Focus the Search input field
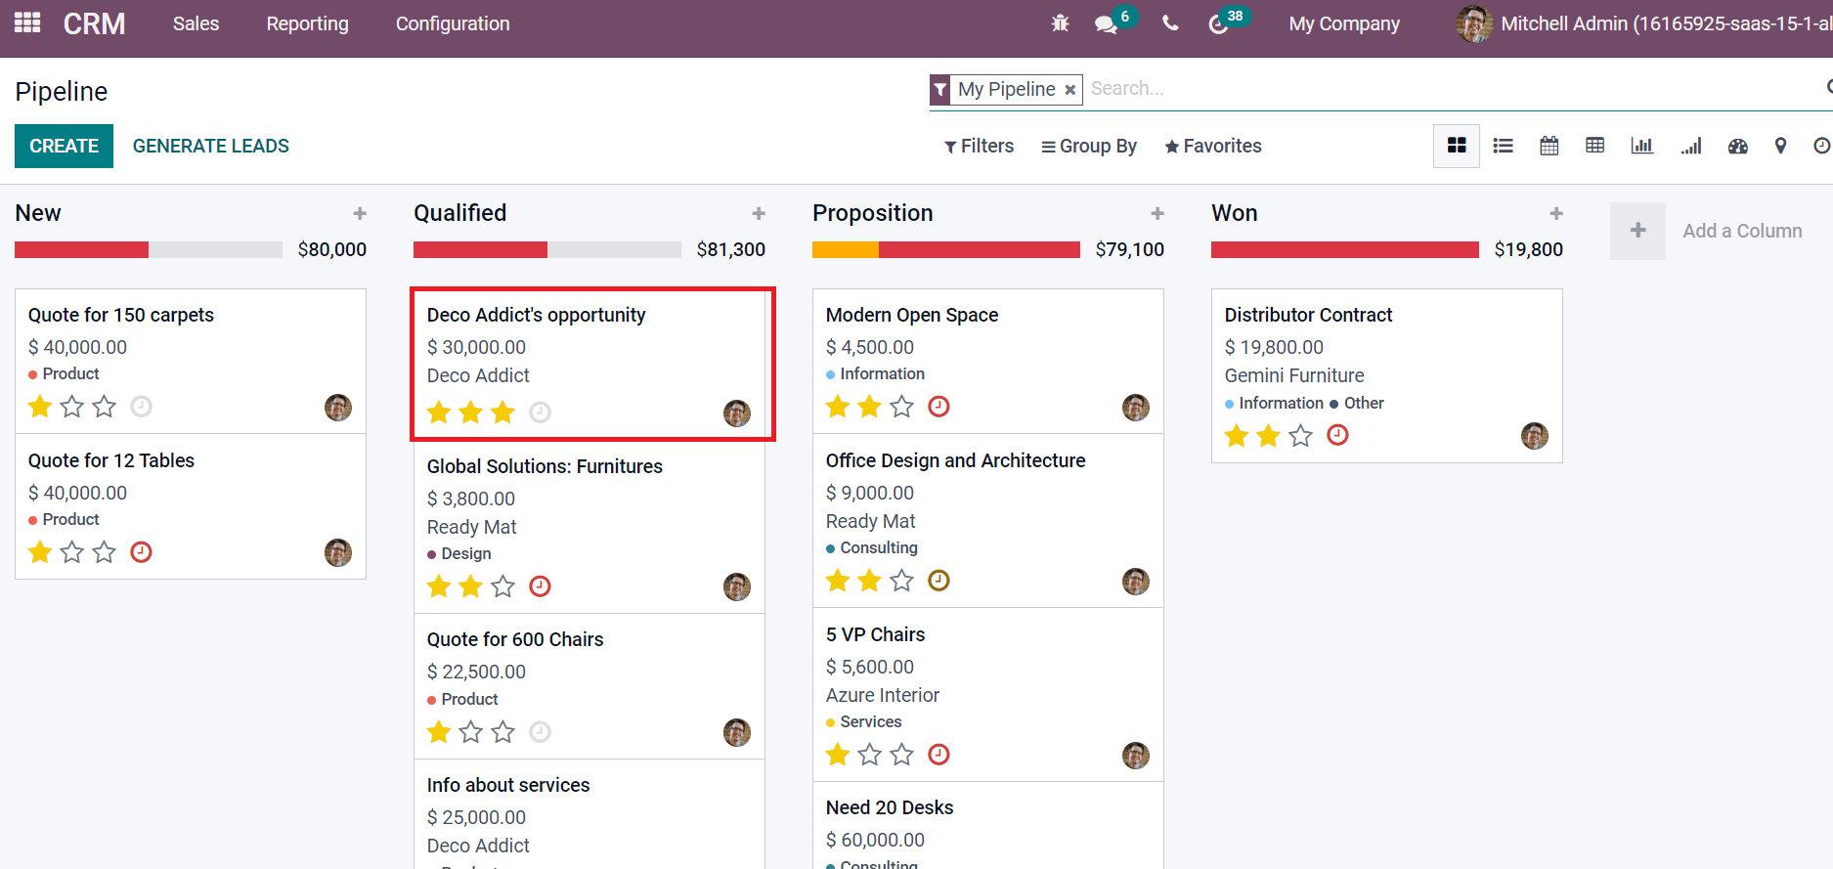Image resolution: width=1833 pixels, height=869 pixels. tap(1453, 89)
